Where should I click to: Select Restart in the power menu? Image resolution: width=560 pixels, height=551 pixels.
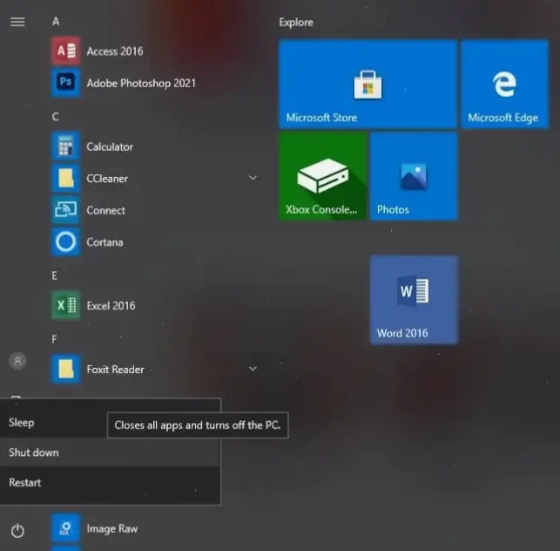pyautogui.click(x=110, y=482)
